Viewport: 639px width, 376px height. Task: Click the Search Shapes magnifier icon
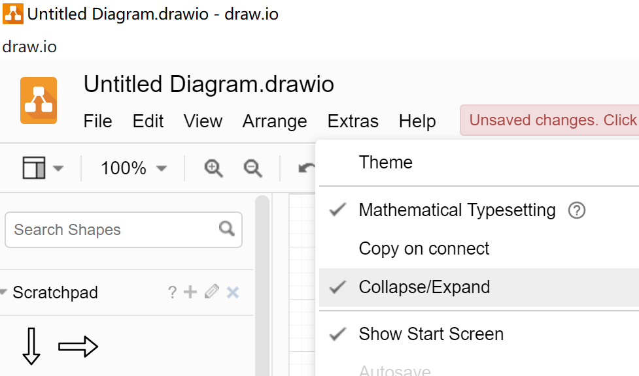click(226, 228)
